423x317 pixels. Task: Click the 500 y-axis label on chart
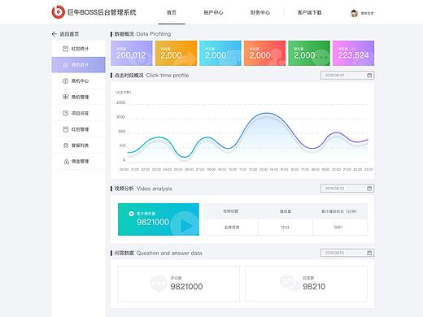pos(122,132)
